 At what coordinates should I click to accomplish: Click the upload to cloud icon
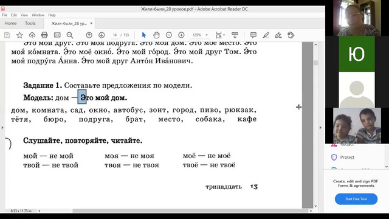click(32, 35)
